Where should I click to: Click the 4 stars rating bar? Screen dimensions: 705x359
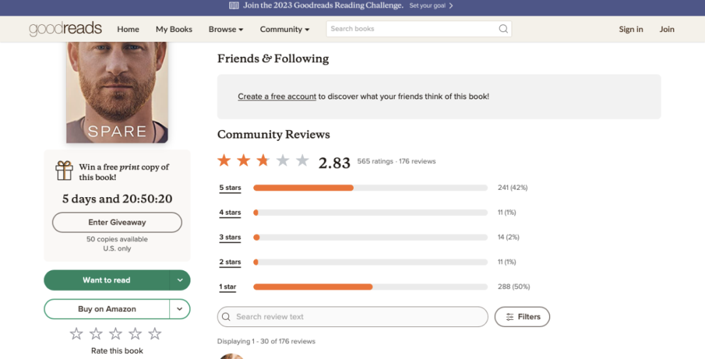(371, 213)
